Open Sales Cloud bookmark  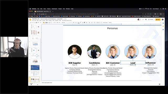[x=47, y=16]
